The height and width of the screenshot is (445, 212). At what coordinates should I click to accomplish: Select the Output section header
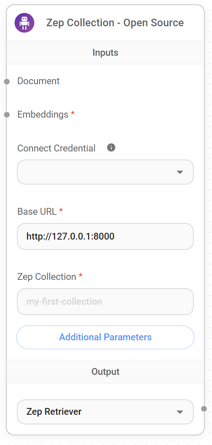[105, 372]
